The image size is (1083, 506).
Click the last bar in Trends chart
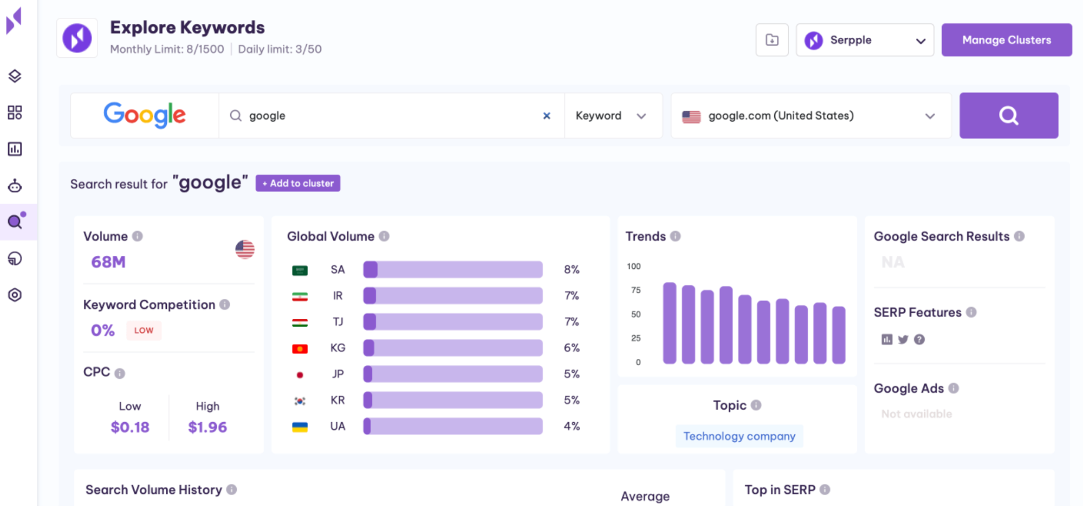(839, 335)
